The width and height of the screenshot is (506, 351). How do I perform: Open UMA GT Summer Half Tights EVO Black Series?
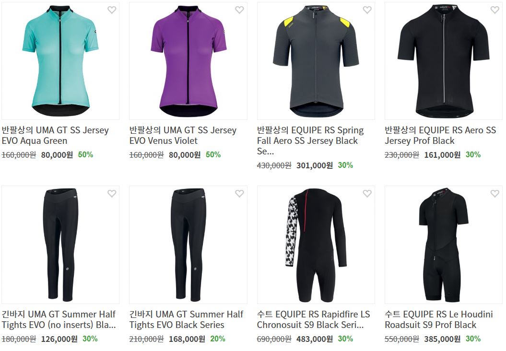[186, 319]
